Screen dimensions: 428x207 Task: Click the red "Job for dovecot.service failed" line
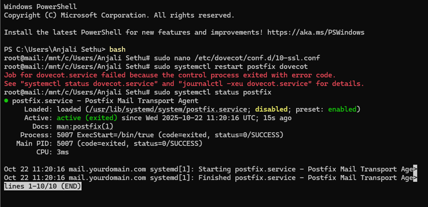169,75
